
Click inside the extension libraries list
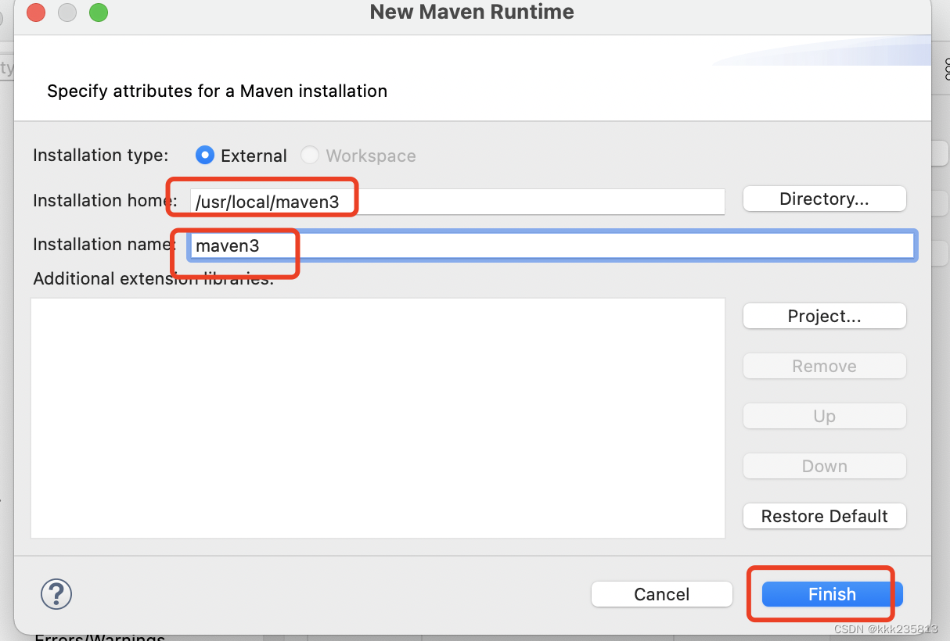tap(378, 417)
